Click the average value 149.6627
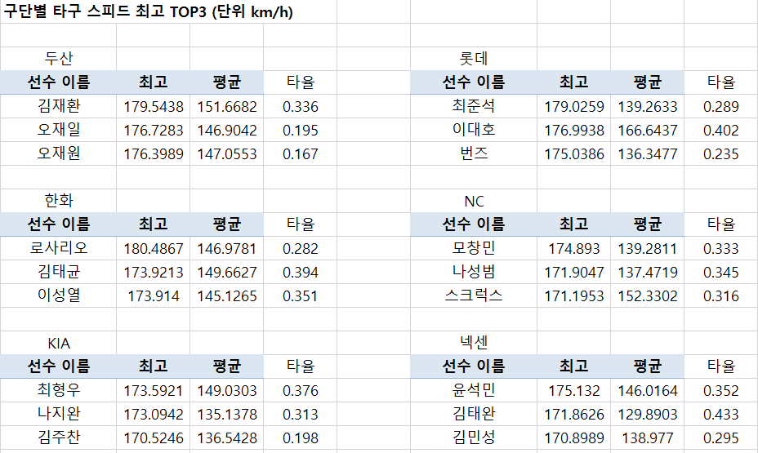 (227, 272)
